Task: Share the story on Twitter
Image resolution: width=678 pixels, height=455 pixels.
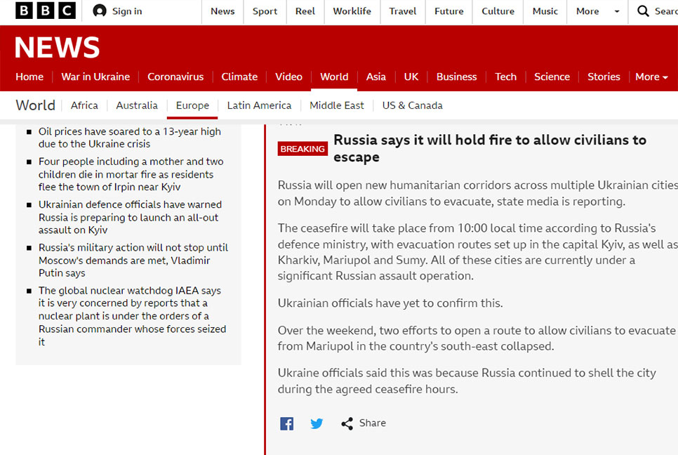Action: point(317,423)
